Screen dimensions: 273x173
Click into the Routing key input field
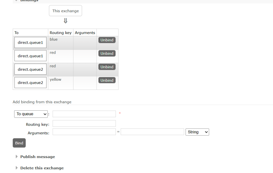pos(84,123)
